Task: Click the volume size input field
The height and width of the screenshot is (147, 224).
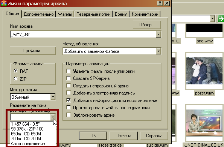Action: pyautogui.click(x=30, y=117)
